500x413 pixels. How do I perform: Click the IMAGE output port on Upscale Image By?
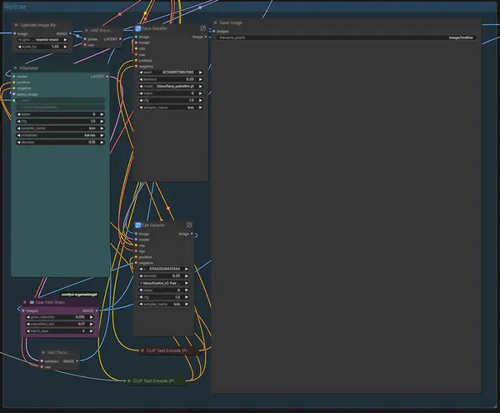click(x=71, y=33)
